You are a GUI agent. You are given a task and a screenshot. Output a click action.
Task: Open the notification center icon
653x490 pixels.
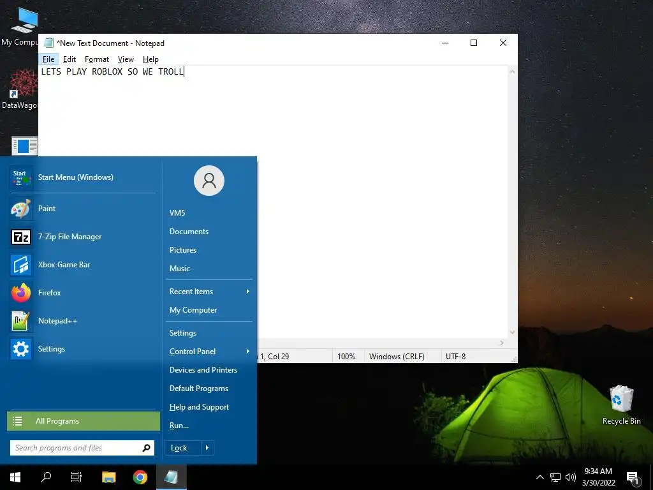[633, 478]
